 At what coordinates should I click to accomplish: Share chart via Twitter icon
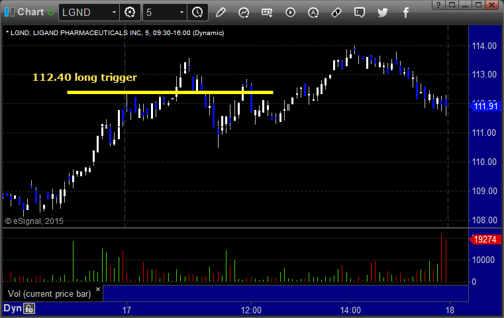coord(383,13)
